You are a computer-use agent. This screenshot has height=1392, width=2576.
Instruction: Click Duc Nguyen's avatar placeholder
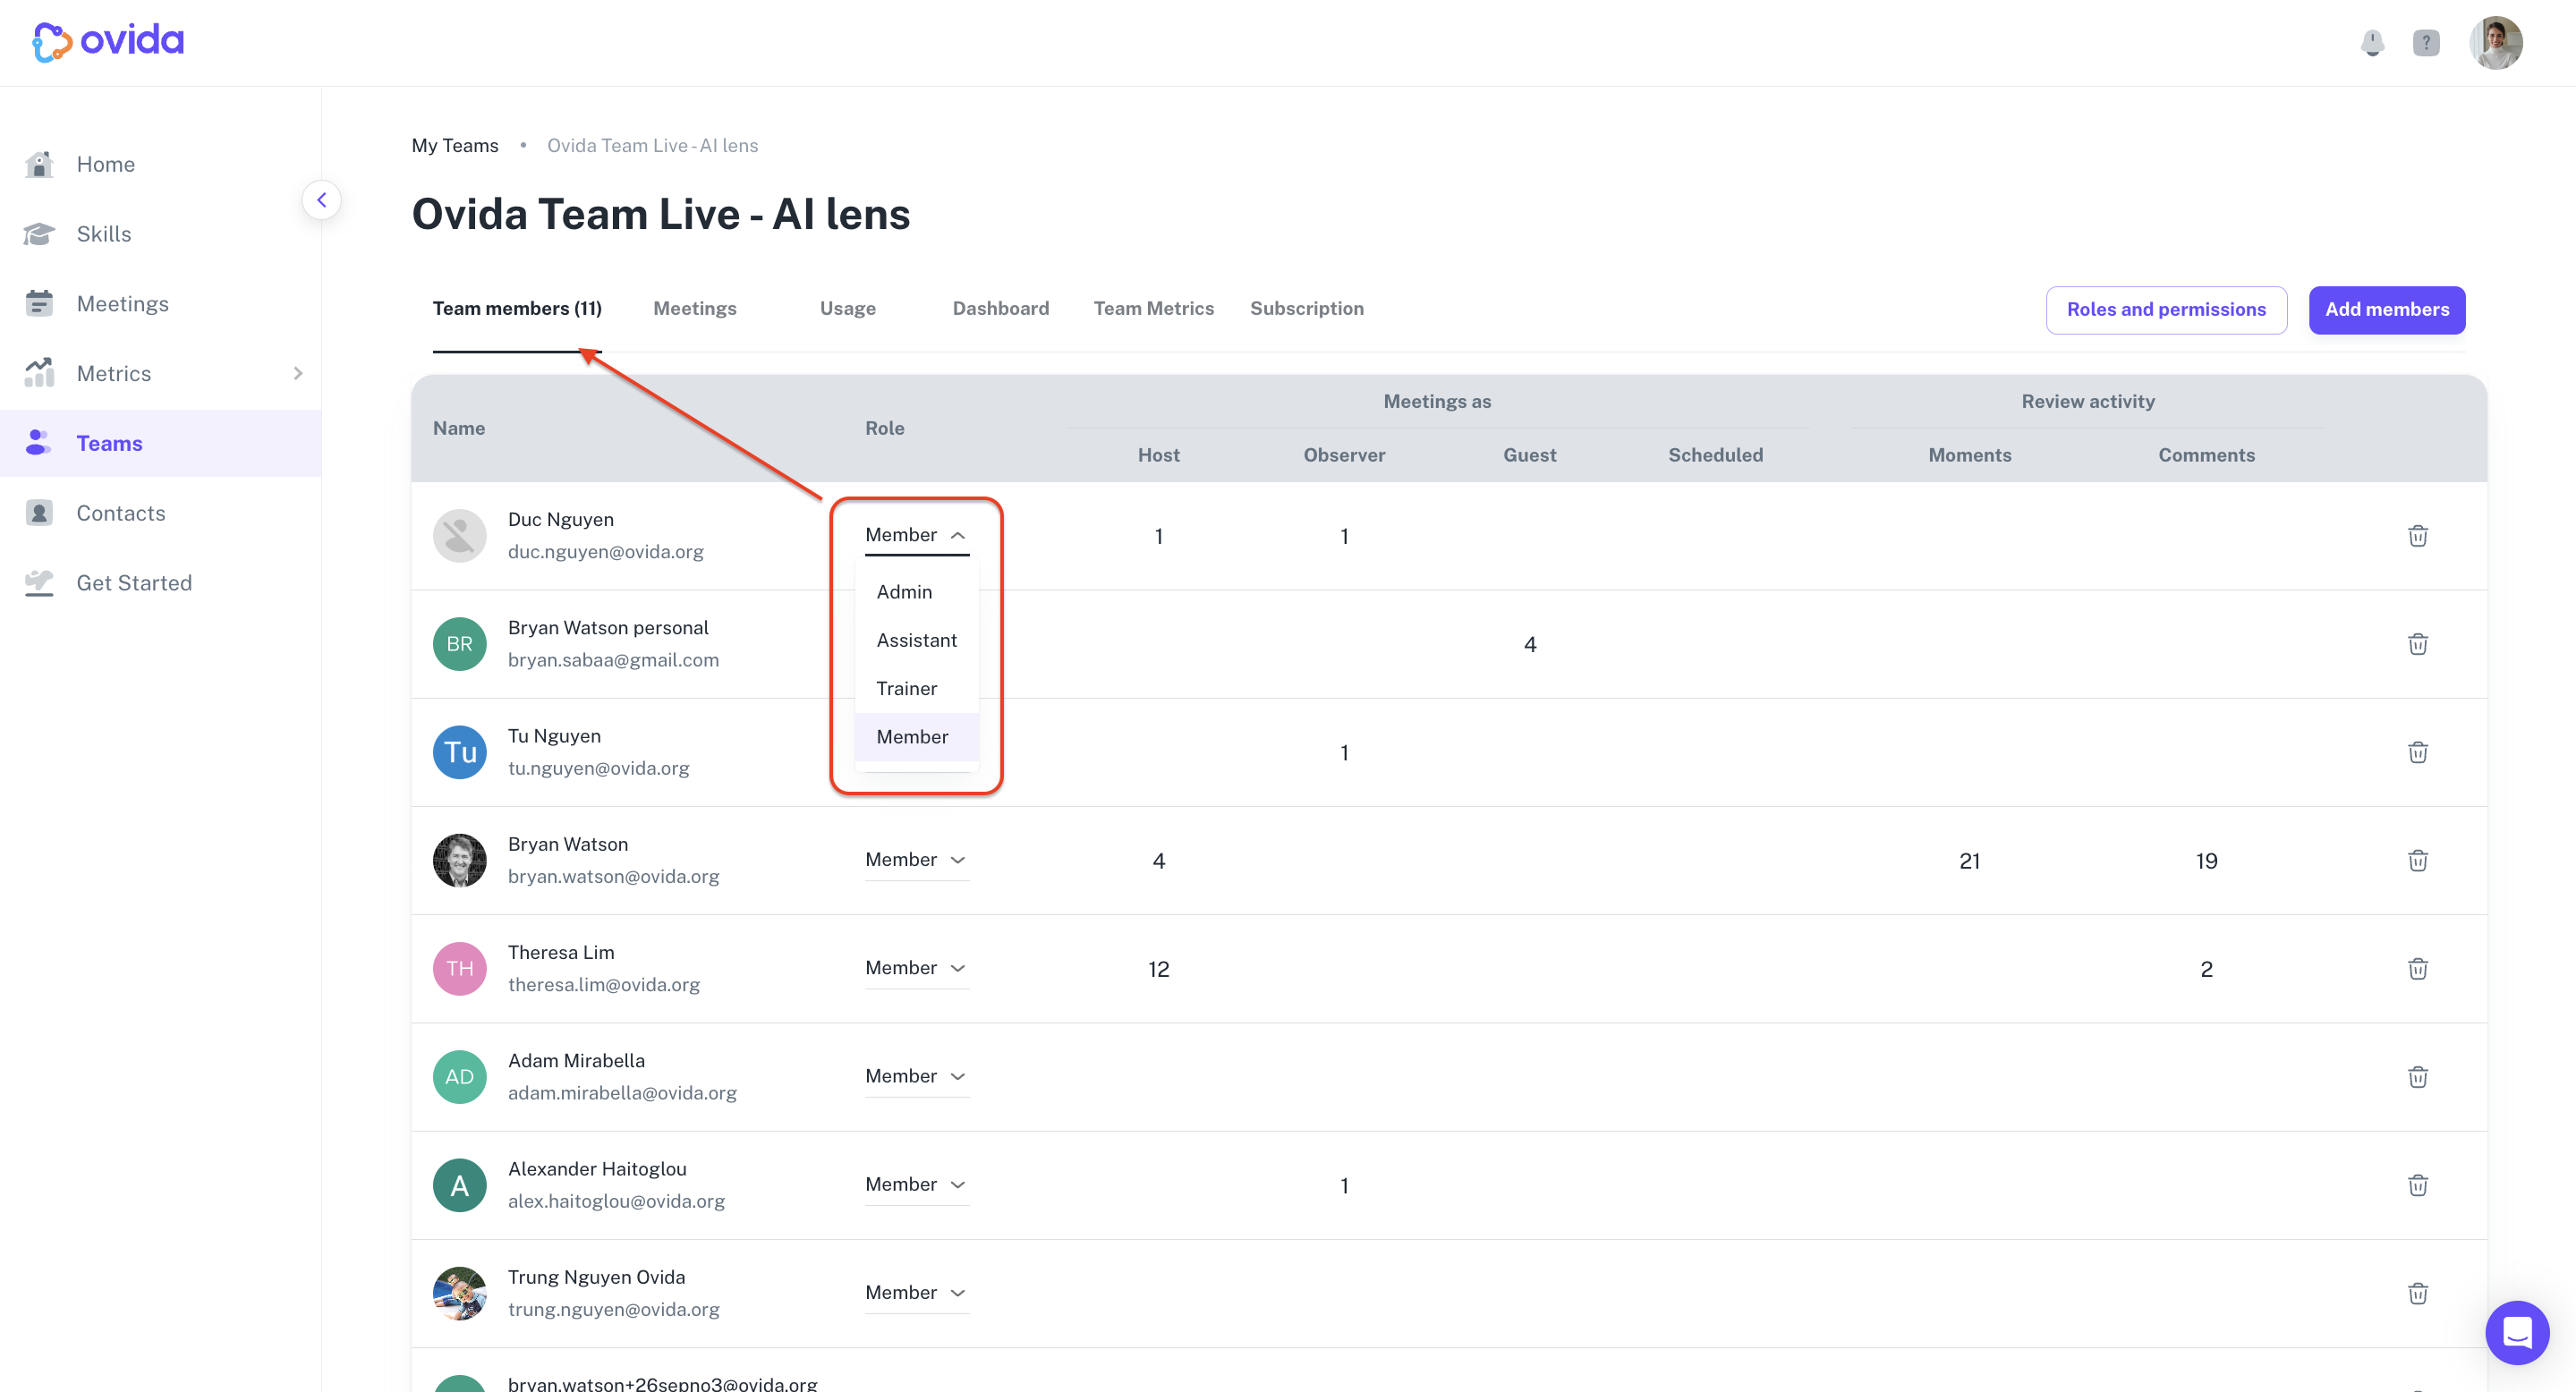(x=459, y=536)
